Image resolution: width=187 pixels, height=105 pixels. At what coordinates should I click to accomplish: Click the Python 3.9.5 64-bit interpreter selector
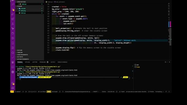tap(111, 92)
